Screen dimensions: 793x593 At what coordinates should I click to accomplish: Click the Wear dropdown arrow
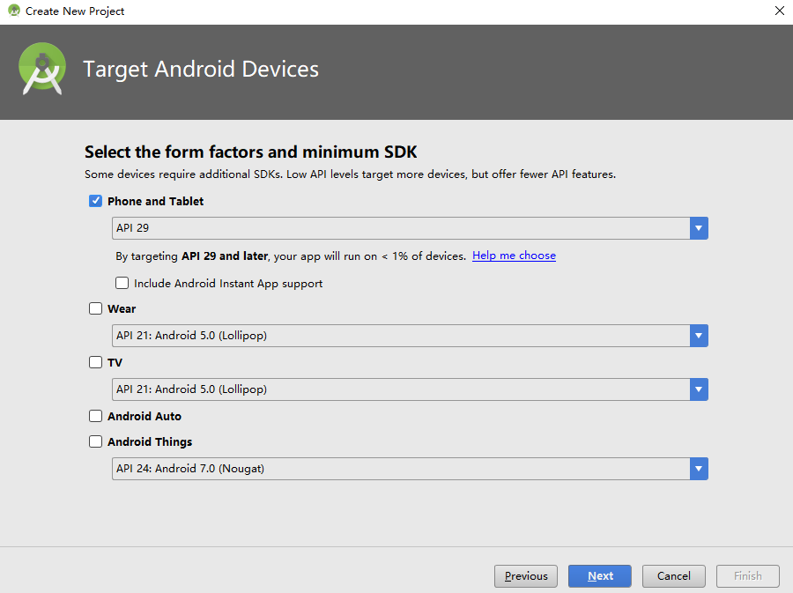pyautogui.click(x=698, y=336)
